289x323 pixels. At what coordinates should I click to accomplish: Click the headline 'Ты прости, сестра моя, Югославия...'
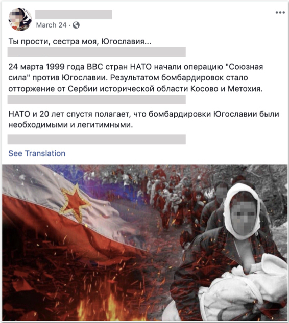pos(80,41)
